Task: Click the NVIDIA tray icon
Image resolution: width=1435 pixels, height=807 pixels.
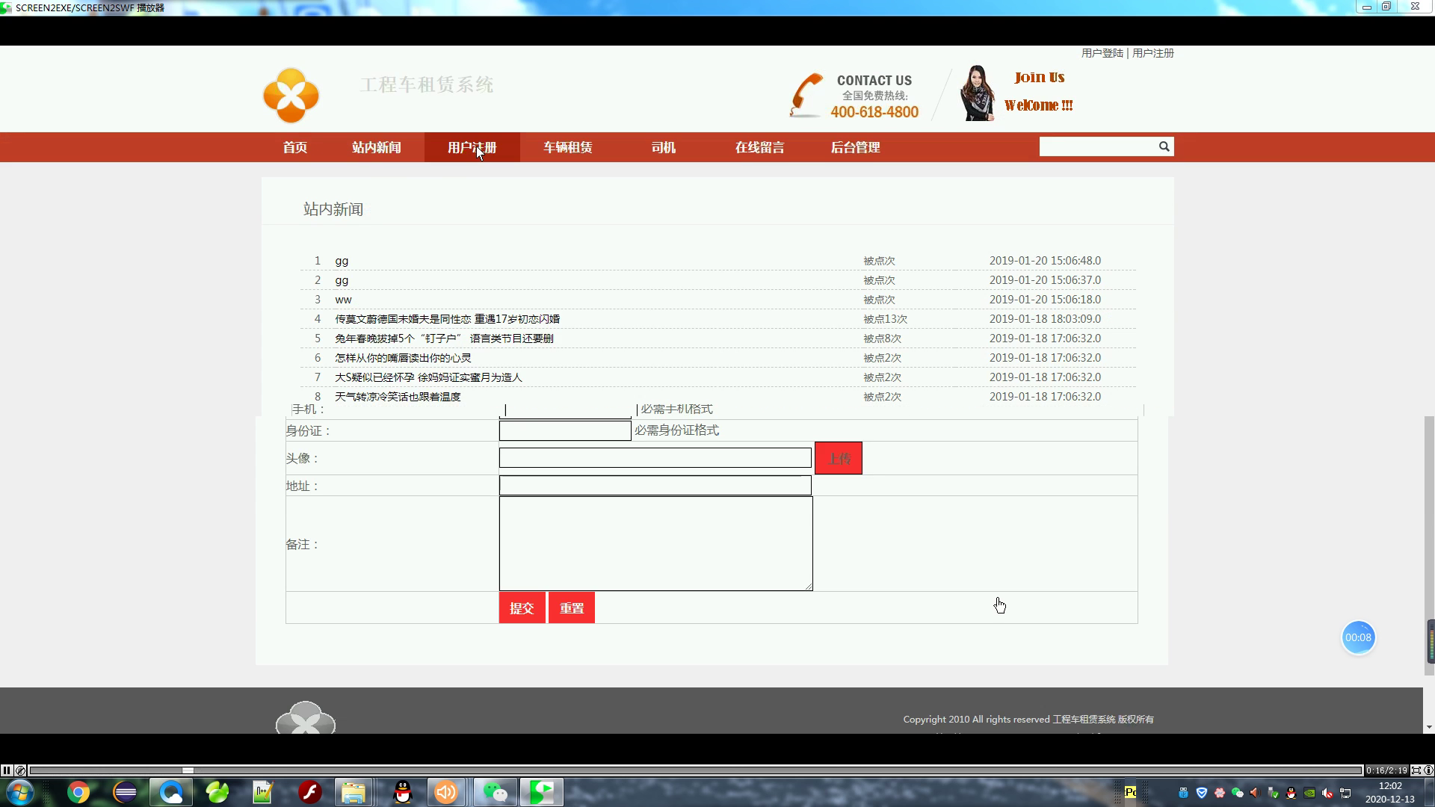Action: (x=1309, y=793)
